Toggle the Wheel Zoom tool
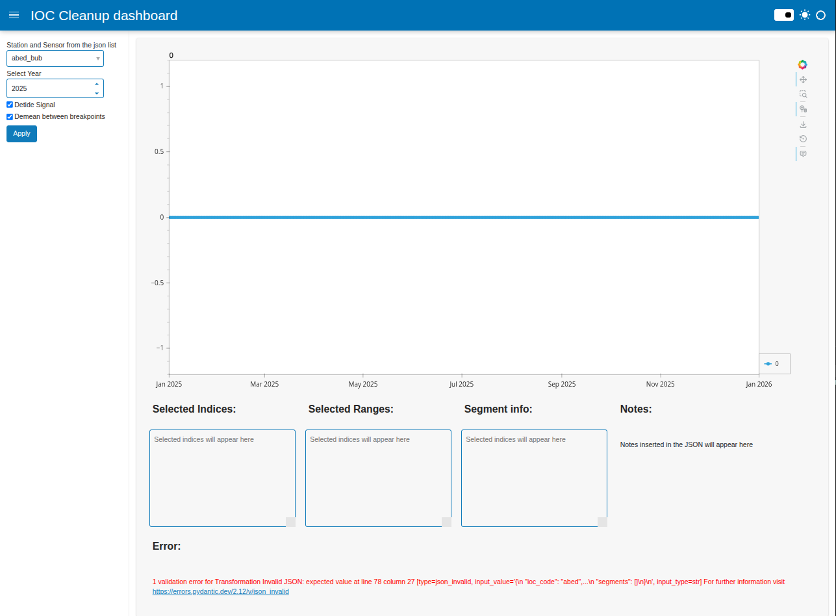836x616 pixels. pyautogui.click(x=803, y=109)
